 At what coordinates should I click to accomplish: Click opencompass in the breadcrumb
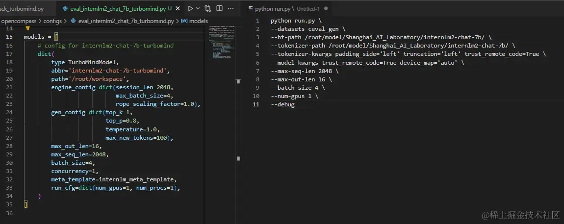point(19,21)
